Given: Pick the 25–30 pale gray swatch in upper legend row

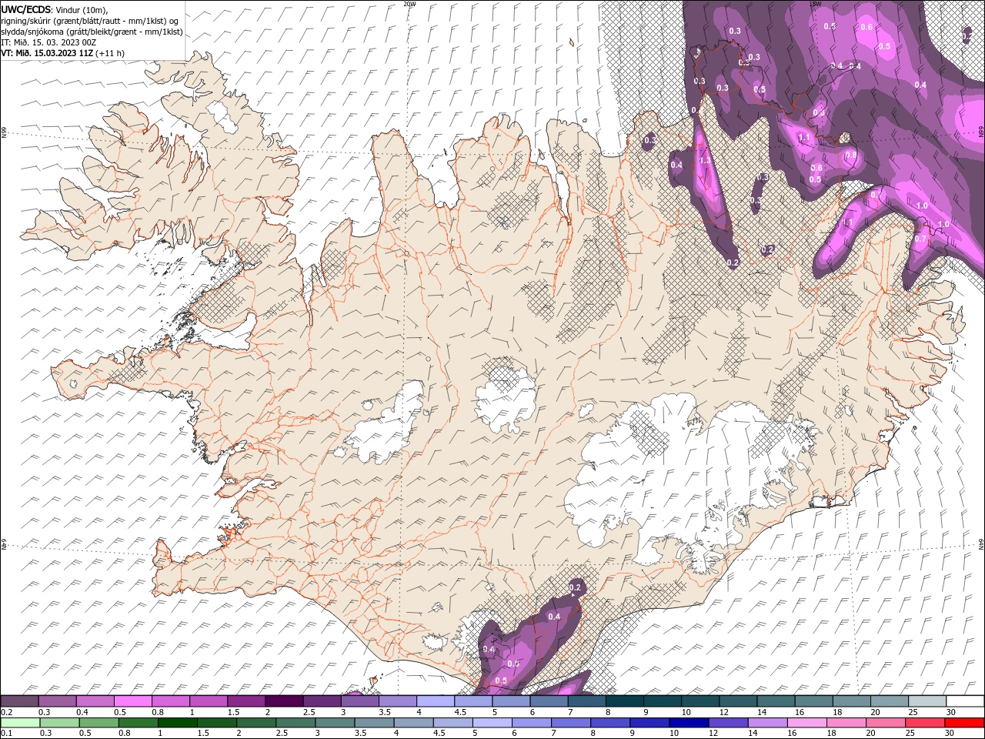Looking at the screenshot, I should point(927,701).
